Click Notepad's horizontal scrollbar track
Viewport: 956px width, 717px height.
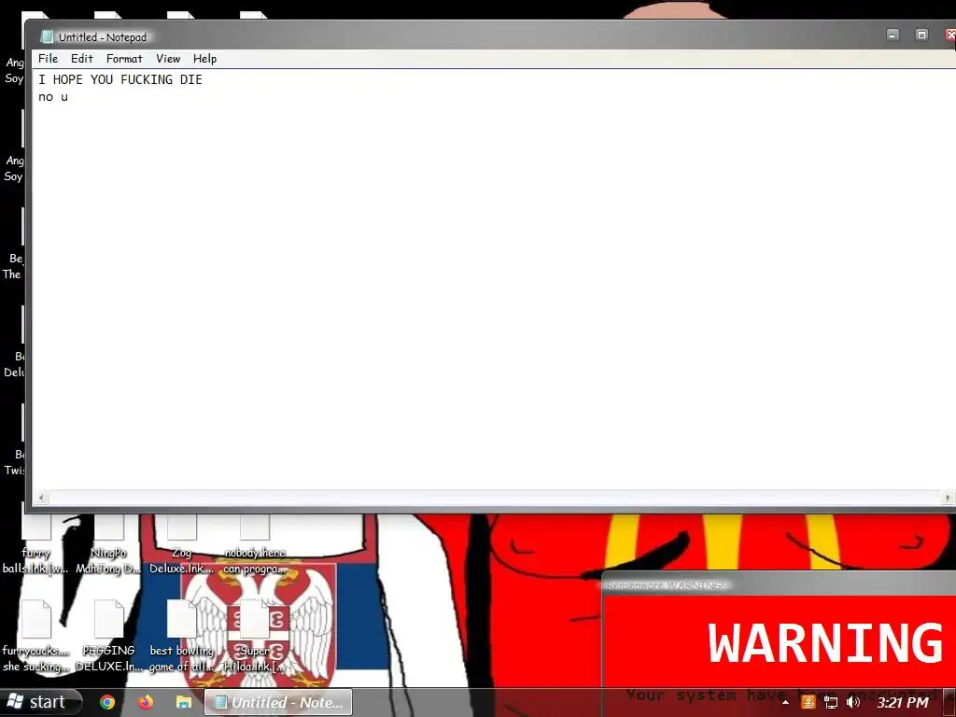494,498
